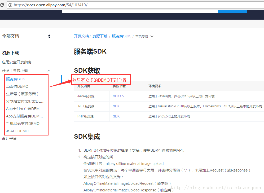This screenshot has width=264, height=193.
Task: Click the SDK集成 section heading
Action: [x=87, y=137]
